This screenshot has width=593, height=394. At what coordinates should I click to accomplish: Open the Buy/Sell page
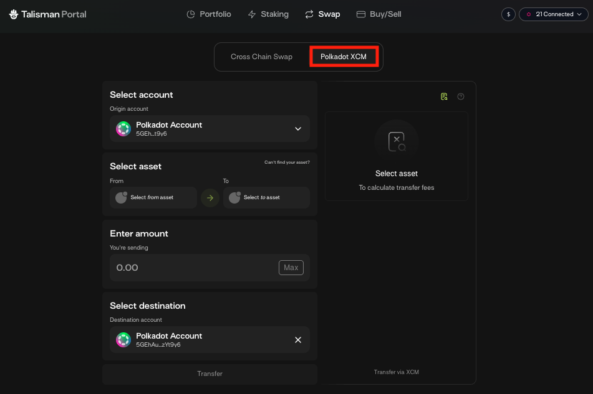click(x=379, y=14)
